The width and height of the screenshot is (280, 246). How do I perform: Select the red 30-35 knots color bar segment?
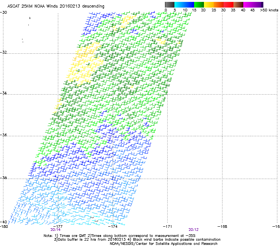(x=229, y=5)
